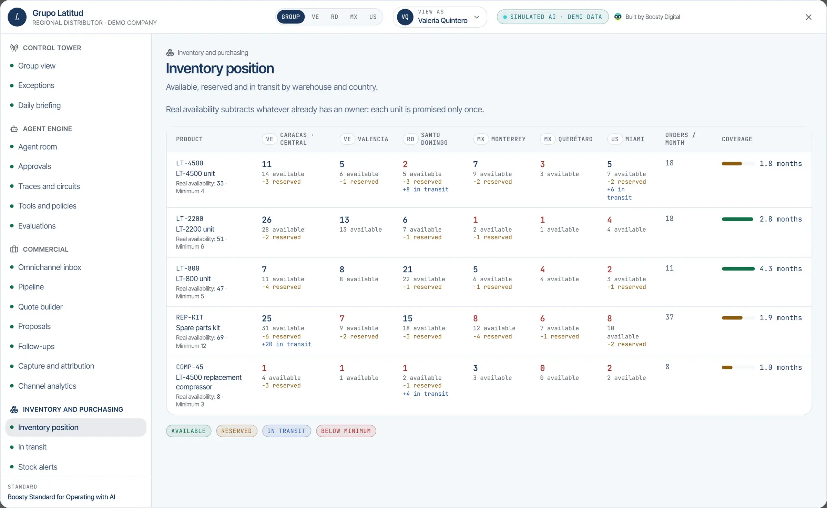
Task: Click the IN TRANSIT legend chip
Action: pyautogui.click(x=287, y=431)
